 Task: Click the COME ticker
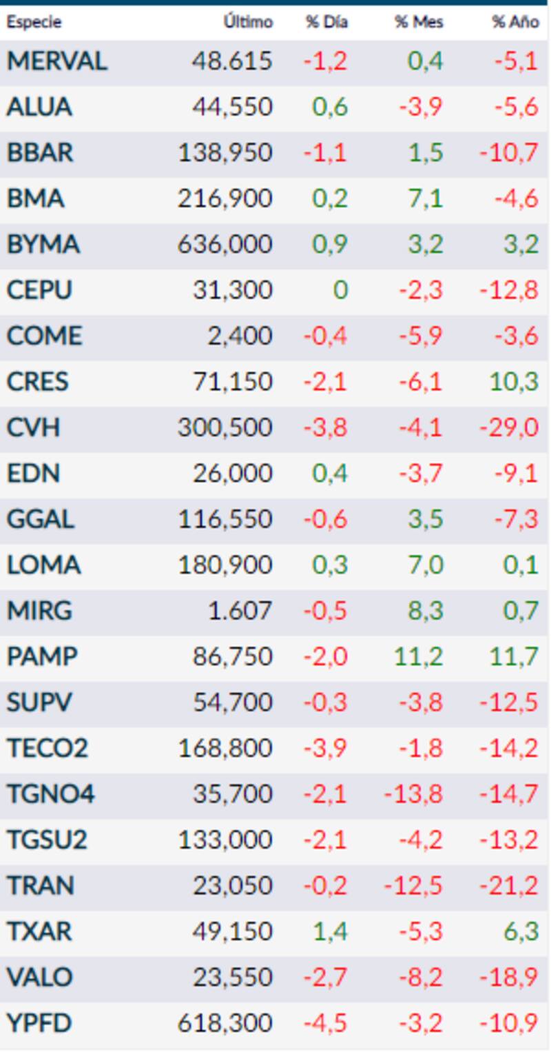pos(44,336)
